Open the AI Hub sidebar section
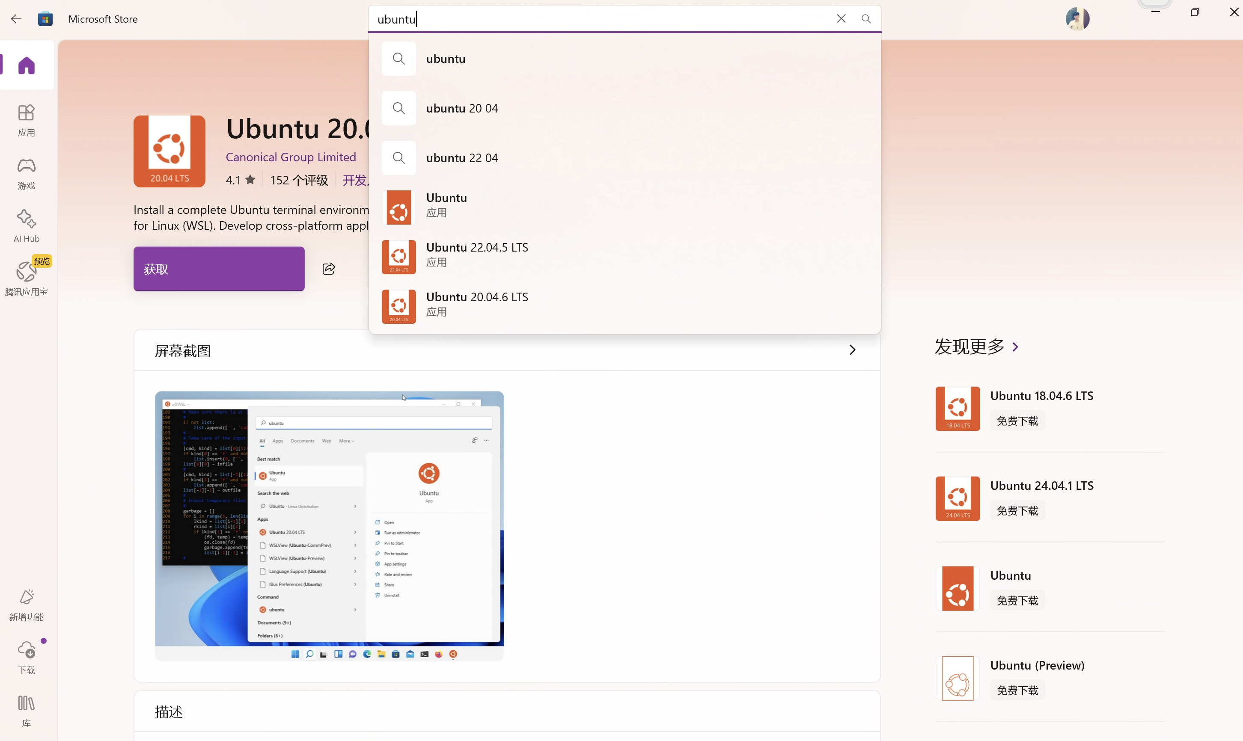Image resolution: width=1243 pixels, height=741 pixels. tap(27, 226)
